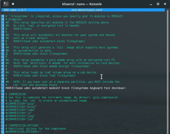Viewport: 170px width, 134px height.
Task: Click line number 29 in the gutter
Action: point(3,16)
